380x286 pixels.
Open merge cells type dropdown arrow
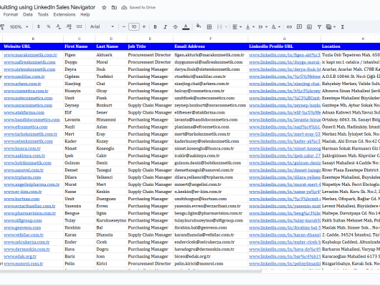[226, 27]
